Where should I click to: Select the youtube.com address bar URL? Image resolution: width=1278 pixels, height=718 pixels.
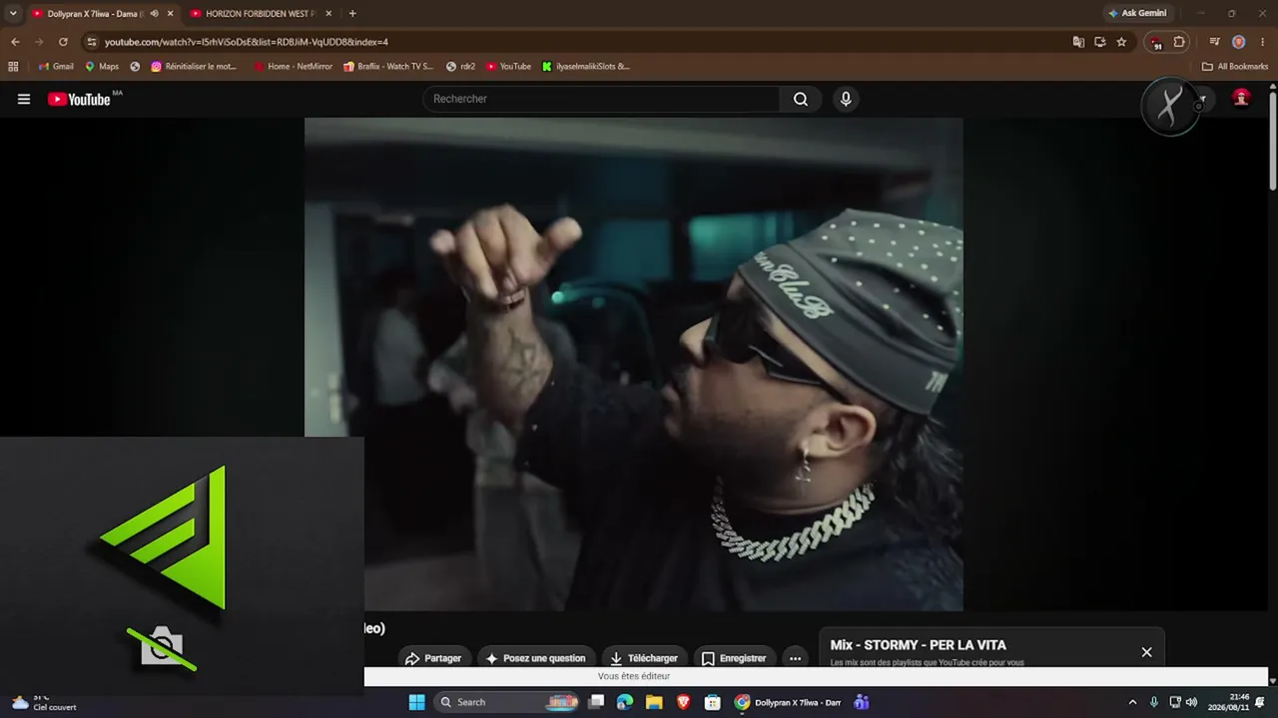point(247,42)
